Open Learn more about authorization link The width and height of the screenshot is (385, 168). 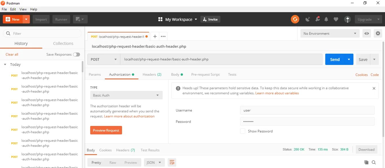(x=129, y=116)
